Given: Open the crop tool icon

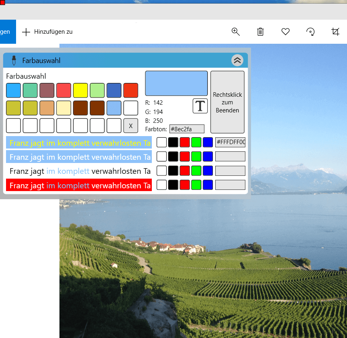Looking at the screenshot, I should (x=335, y=32).
